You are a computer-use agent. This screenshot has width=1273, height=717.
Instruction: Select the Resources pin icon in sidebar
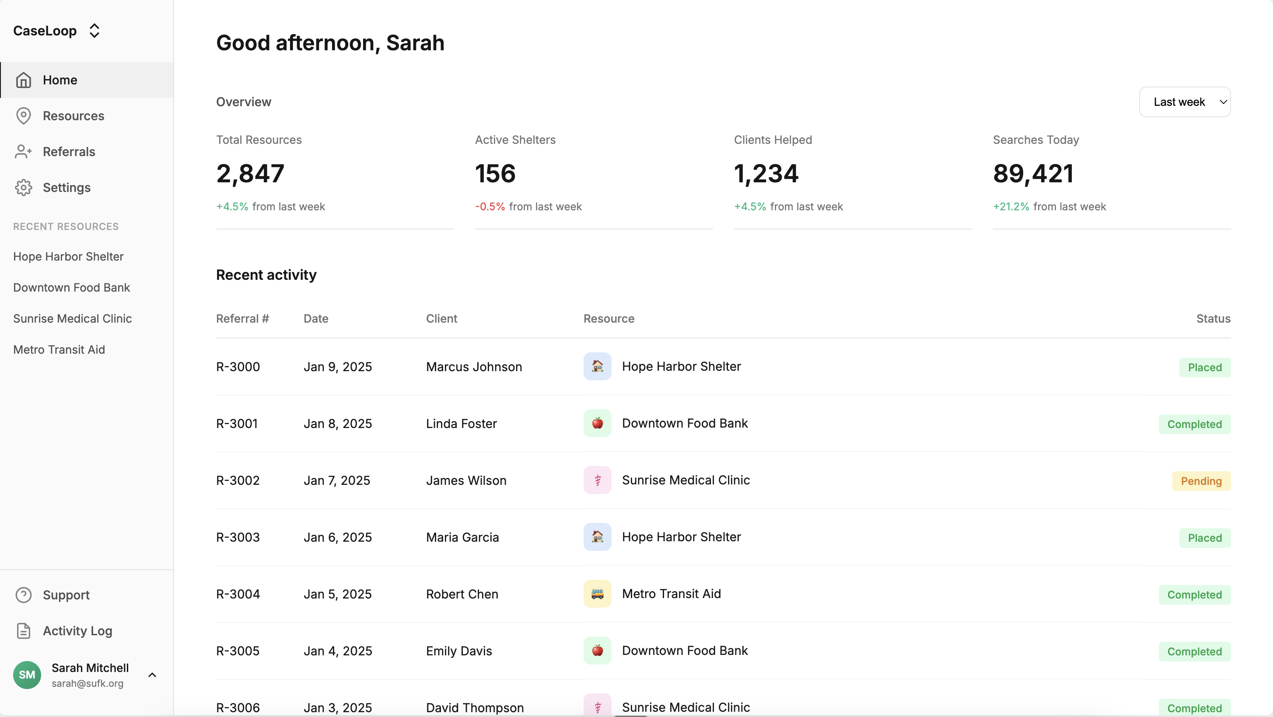pos(24,115)
